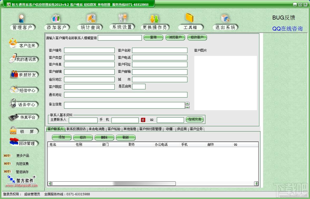The height and width of the screenshot is (199, 310).
Task: Open the 客户预付款管理 tab
Action: pyautogui.click(x=151, y=129)
